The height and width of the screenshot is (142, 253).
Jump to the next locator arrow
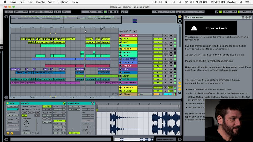coord(130,31)
